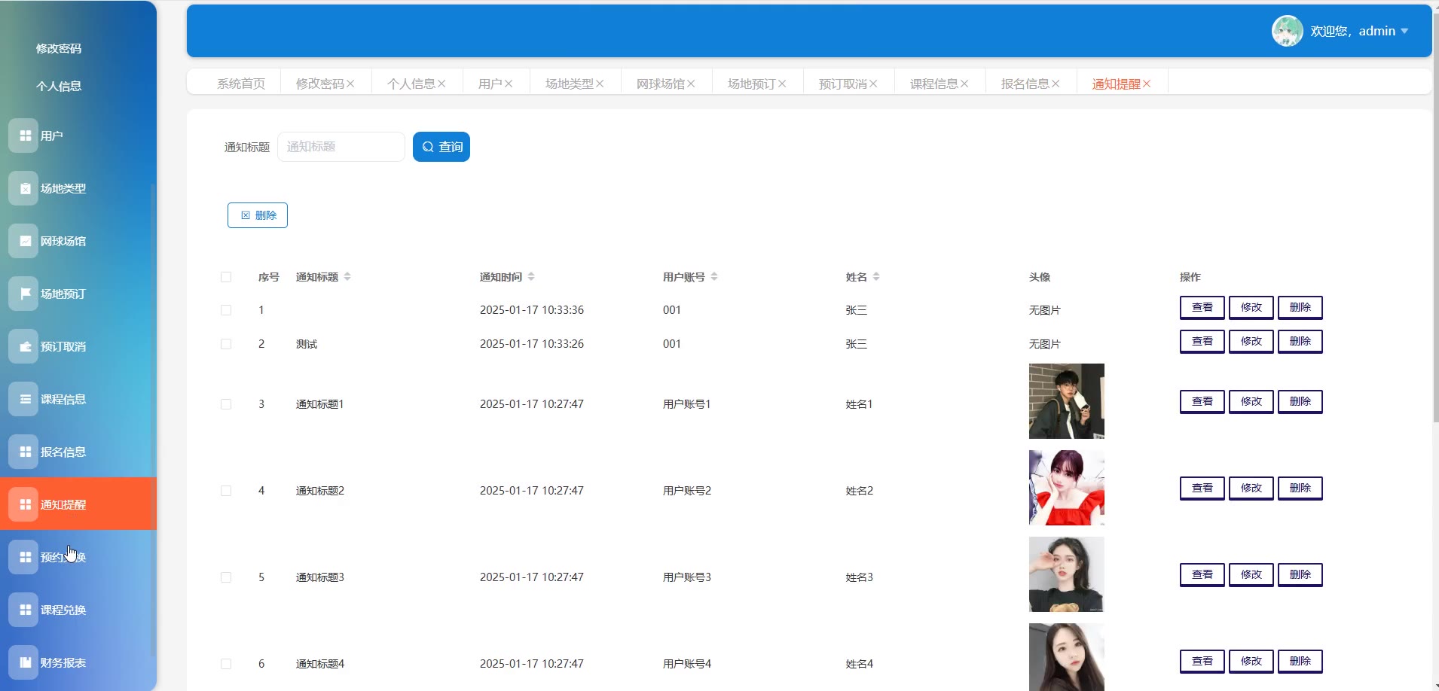The image size is (1439, 691).
Task: Click 修改 for the 通知标题1 row
Action: point(1251,401)
